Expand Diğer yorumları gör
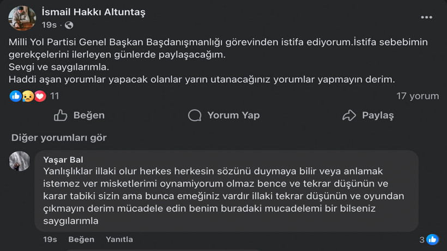Viewport: 447px width, 251px height. coord(59,138)
